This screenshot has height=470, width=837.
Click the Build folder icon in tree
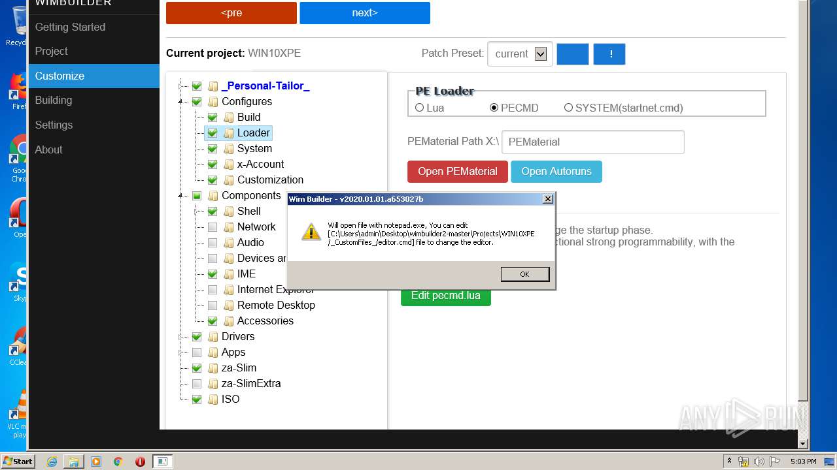228,117
